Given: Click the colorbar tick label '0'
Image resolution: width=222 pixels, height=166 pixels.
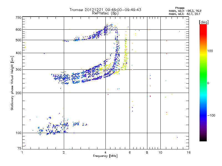Looking at the screenshot, I should pos(208,83).
